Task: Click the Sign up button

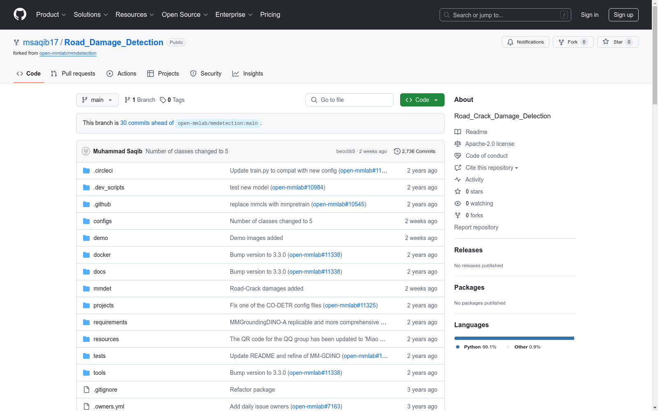Action: 623,15
